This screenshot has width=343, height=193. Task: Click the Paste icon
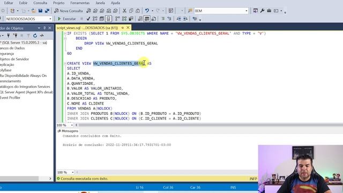click(138, 11)
